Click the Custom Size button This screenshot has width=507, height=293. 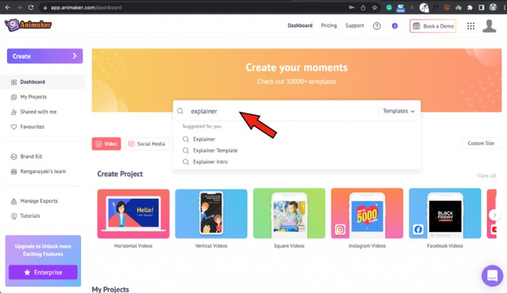point(481,143)
